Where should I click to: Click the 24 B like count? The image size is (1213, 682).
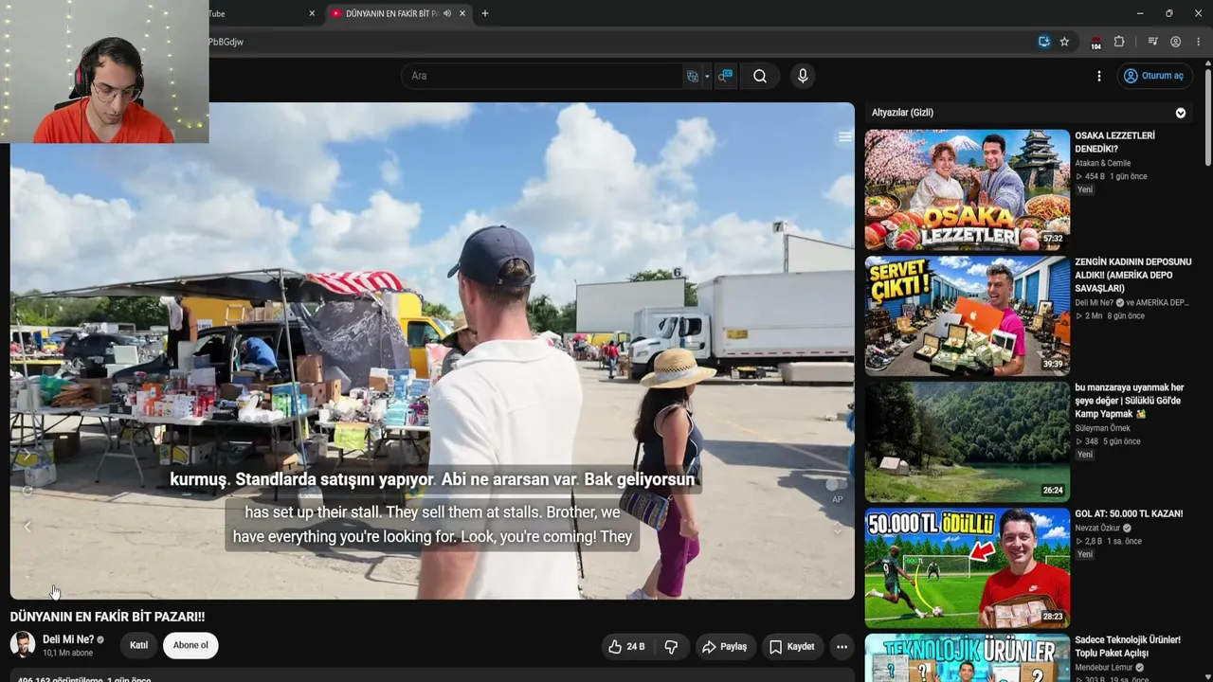tap(636, 647)
